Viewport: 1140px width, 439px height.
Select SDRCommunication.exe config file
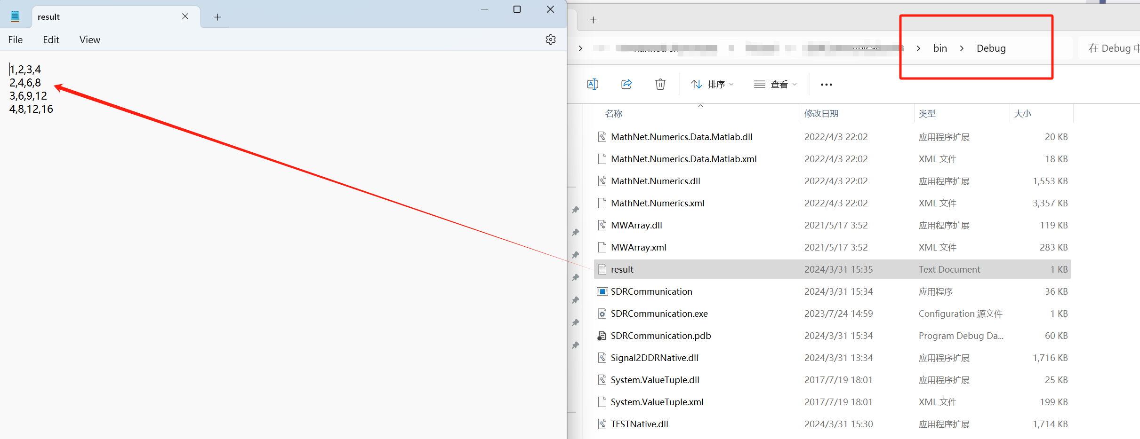click(x=832, y=314)
